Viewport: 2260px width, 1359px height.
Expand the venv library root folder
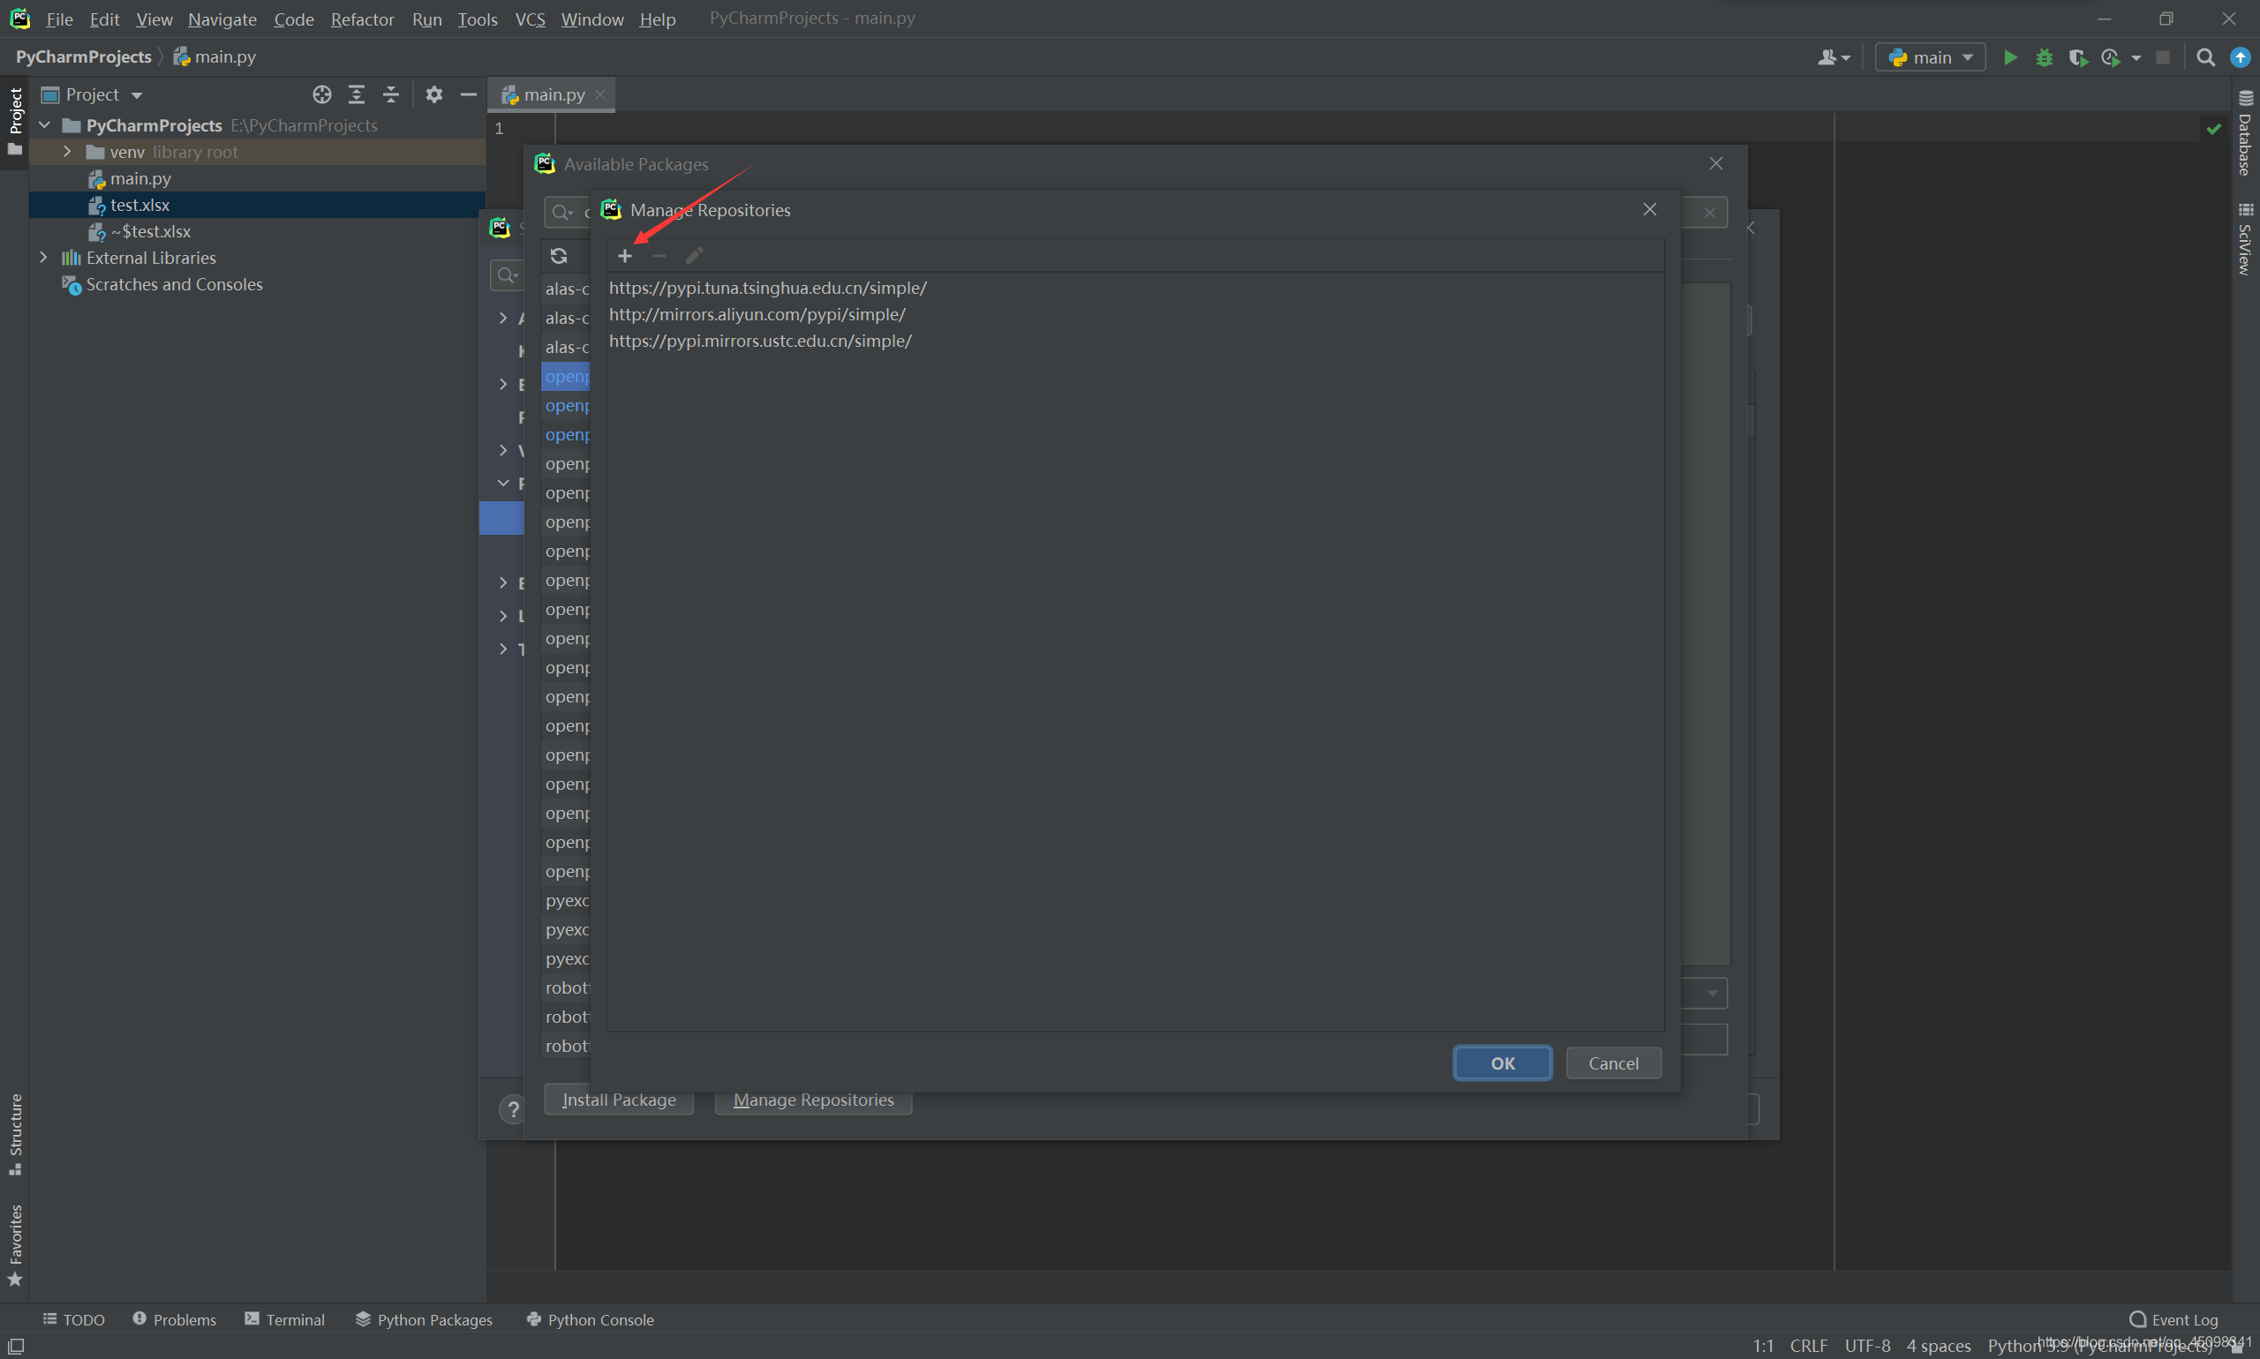[67, 151]
